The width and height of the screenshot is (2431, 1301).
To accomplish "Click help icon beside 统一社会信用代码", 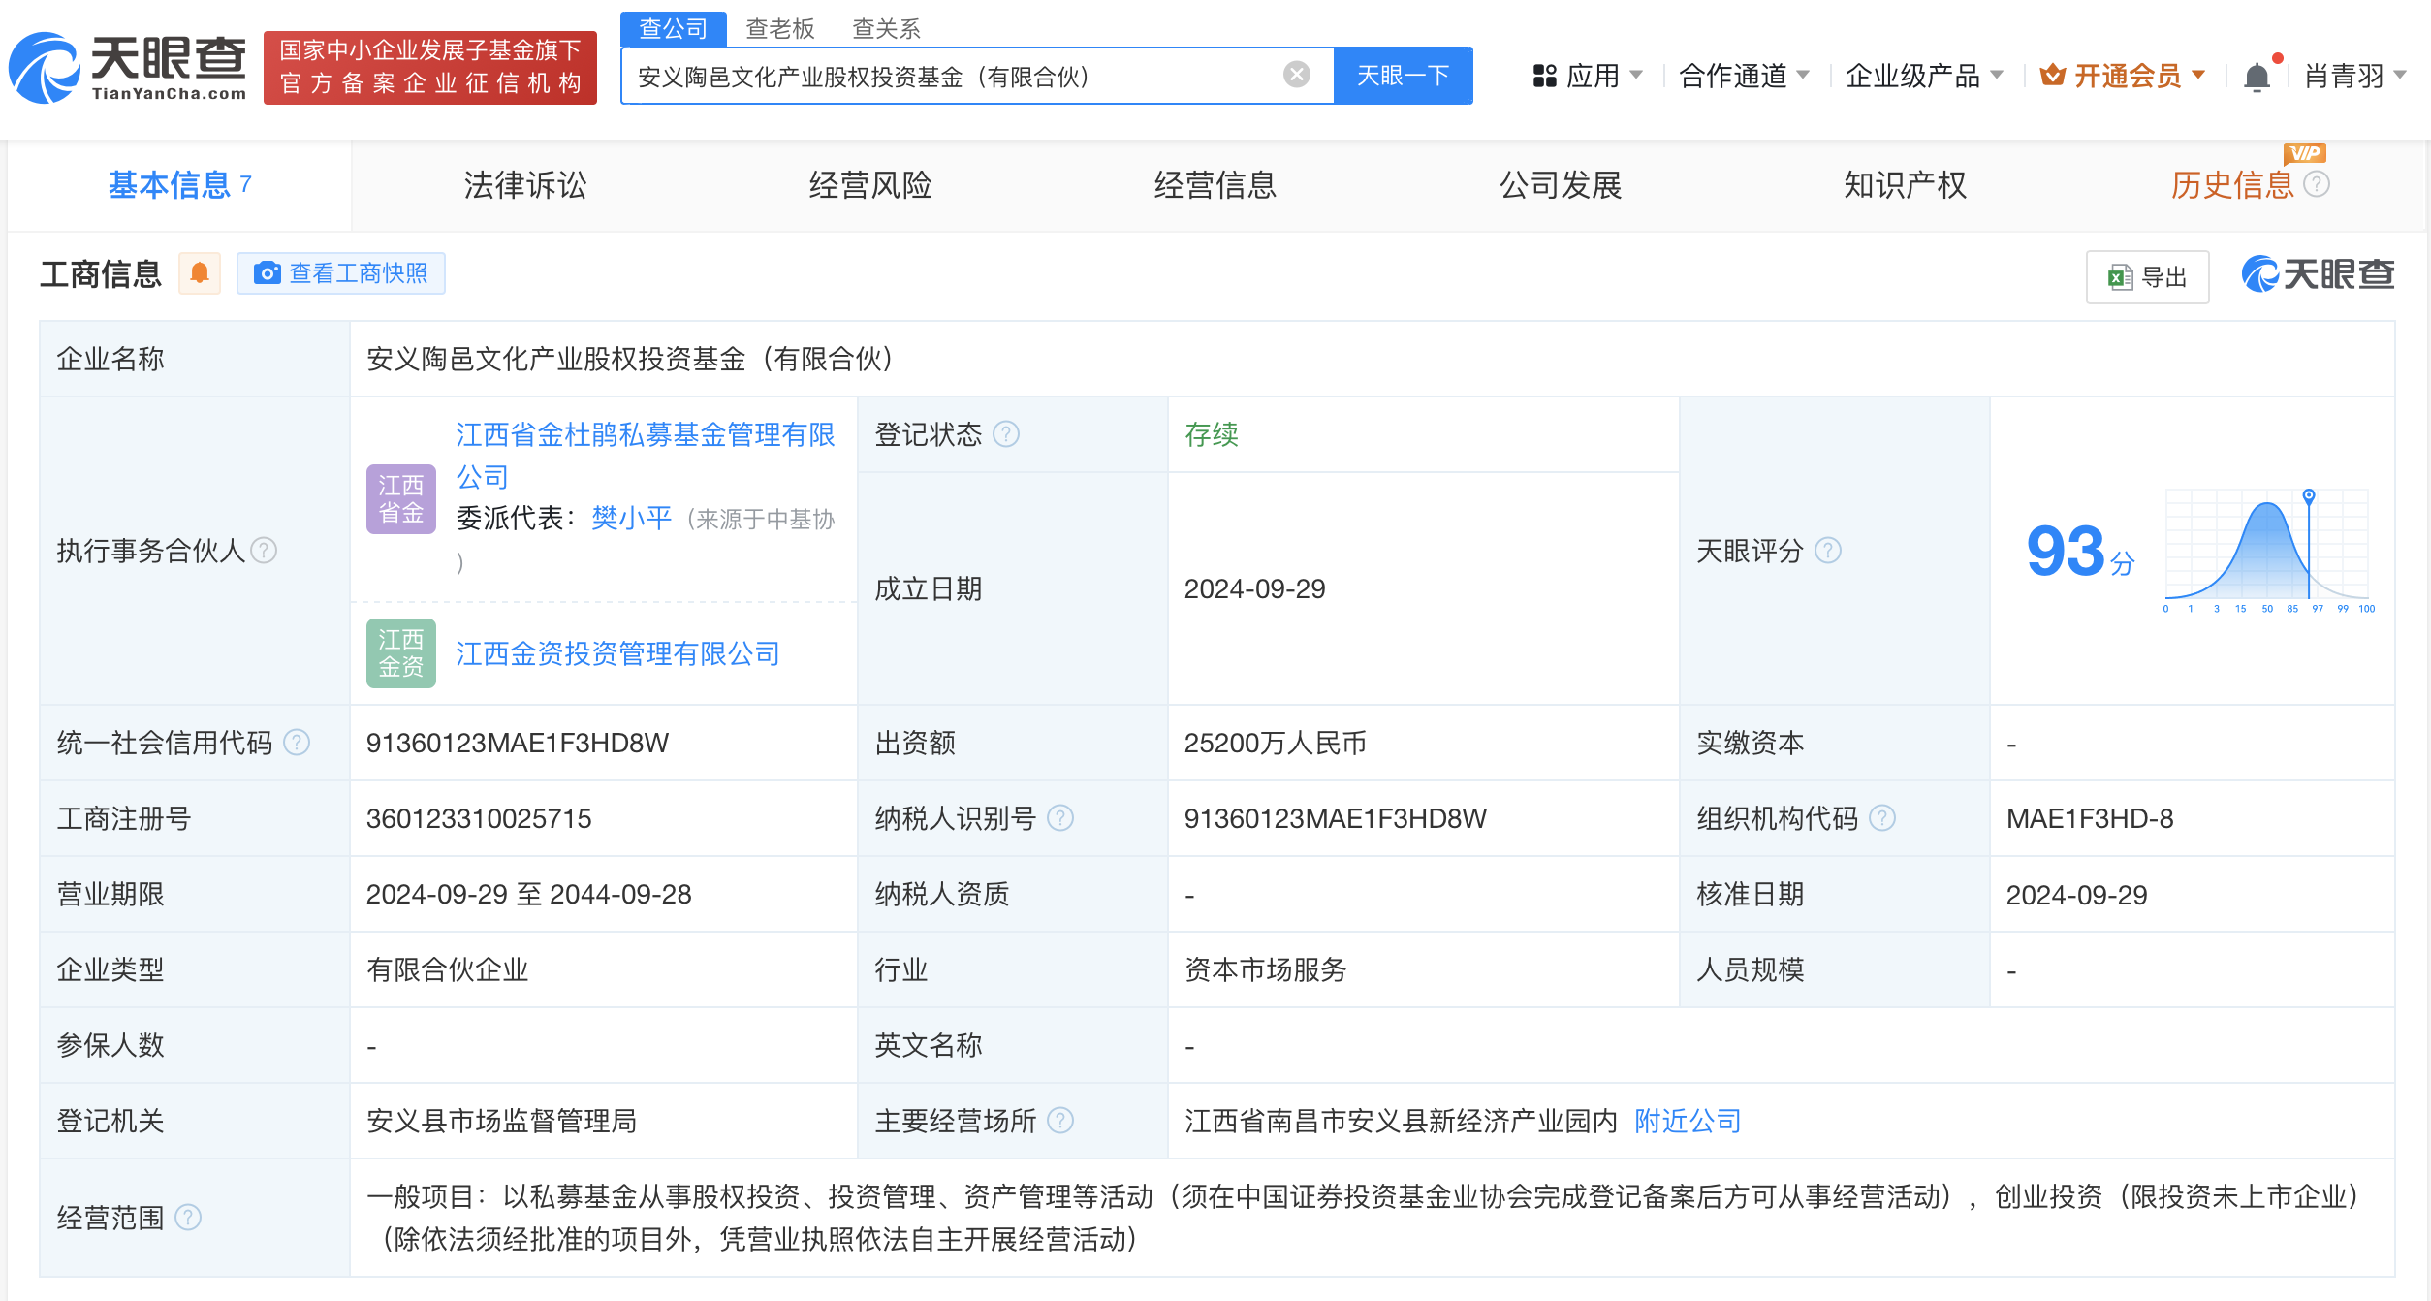I will (297, 743).
